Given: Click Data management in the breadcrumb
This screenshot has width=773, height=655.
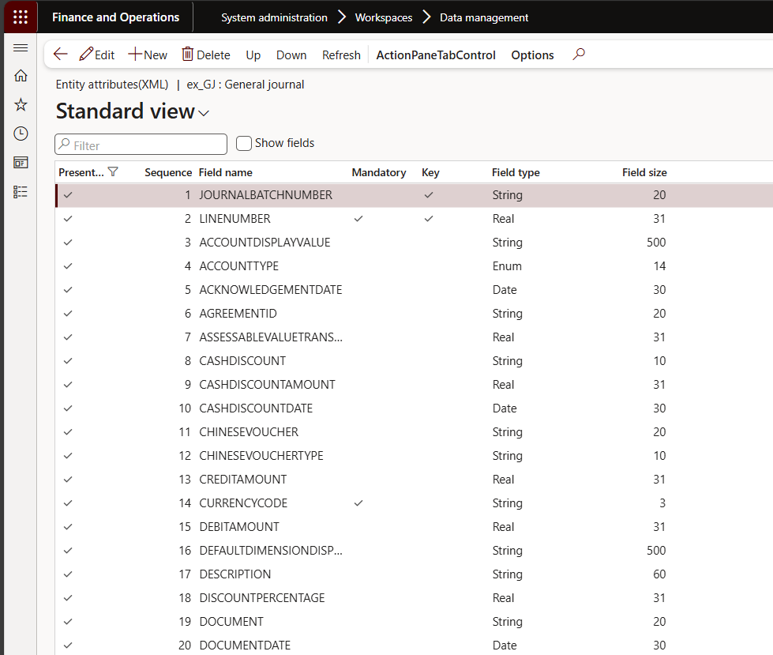Looking at the screenshot, I should pos(483,17).
